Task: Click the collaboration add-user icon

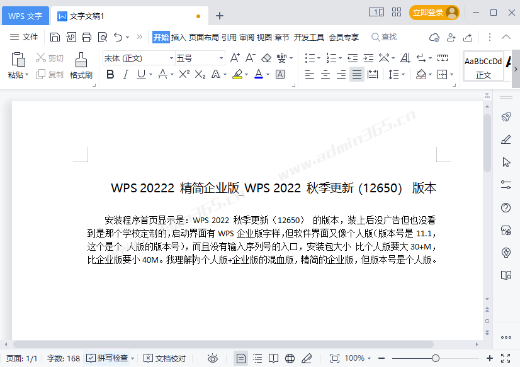Action: click(x=451, y=38)
